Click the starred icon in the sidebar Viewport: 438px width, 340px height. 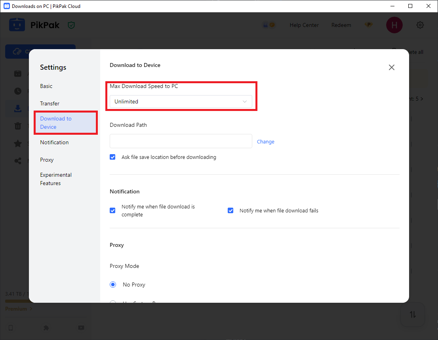[18, 143]
